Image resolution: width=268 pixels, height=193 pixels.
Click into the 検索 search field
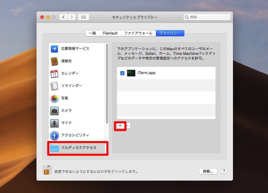(x=207, y=17)
